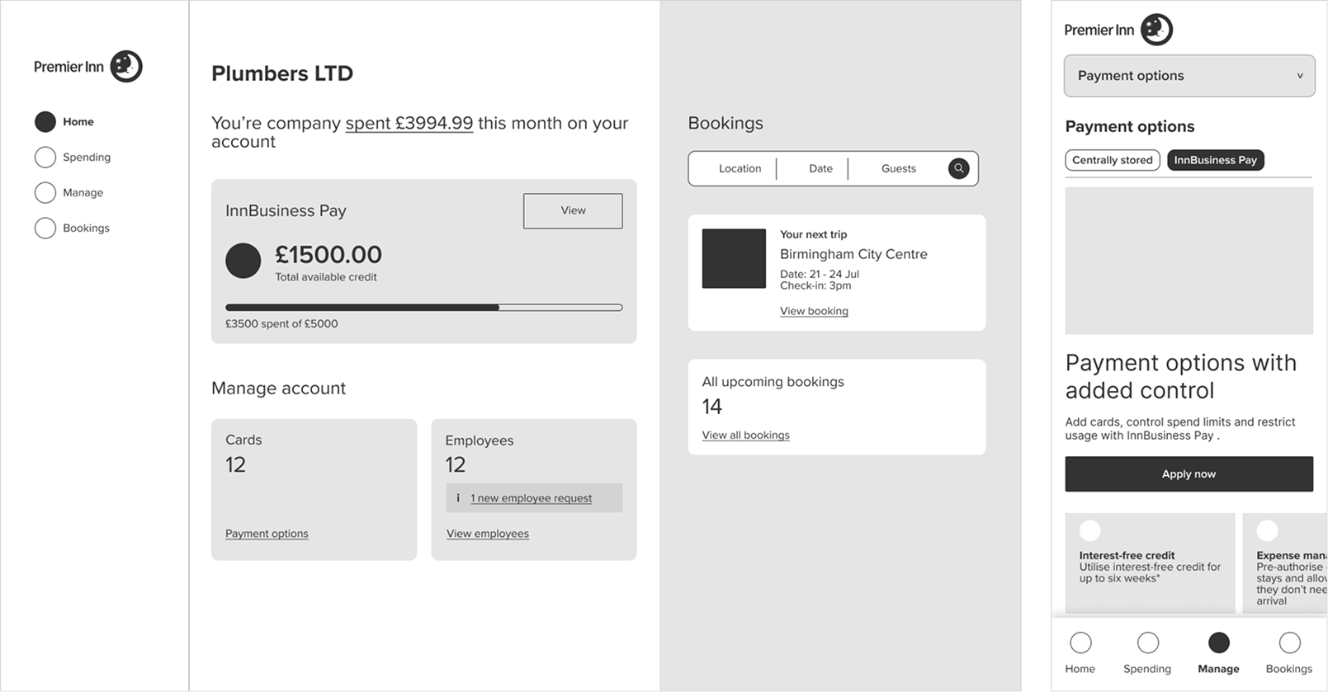Tap the Home icon in bottom navigation
1328x692 pixels.
[1080, 643]
